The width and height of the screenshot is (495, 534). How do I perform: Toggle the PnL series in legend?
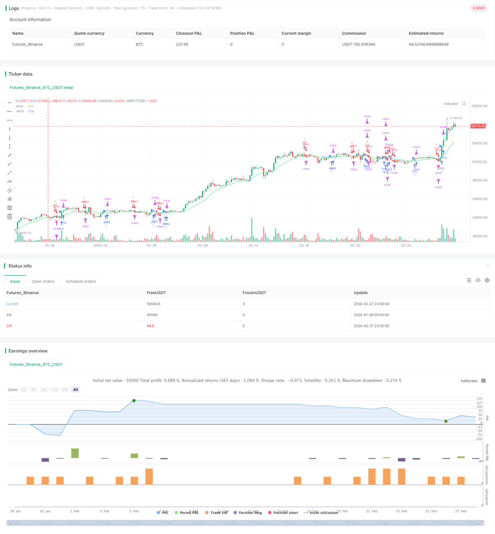pyautogui.click(x=163, y=512)
